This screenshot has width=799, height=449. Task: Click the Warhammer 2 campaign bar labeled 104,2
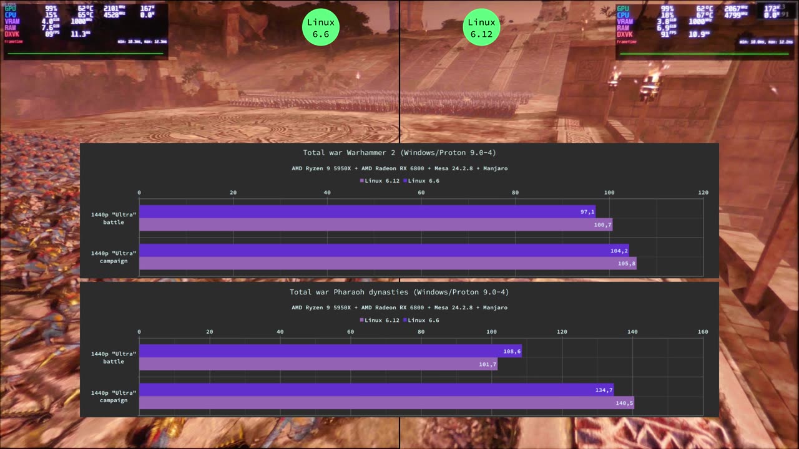click(384, 250)
